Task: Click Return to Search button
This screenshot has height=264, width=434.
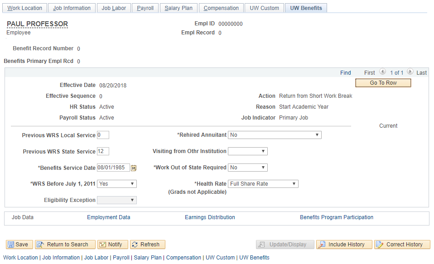Action: (x=65, y=245)
